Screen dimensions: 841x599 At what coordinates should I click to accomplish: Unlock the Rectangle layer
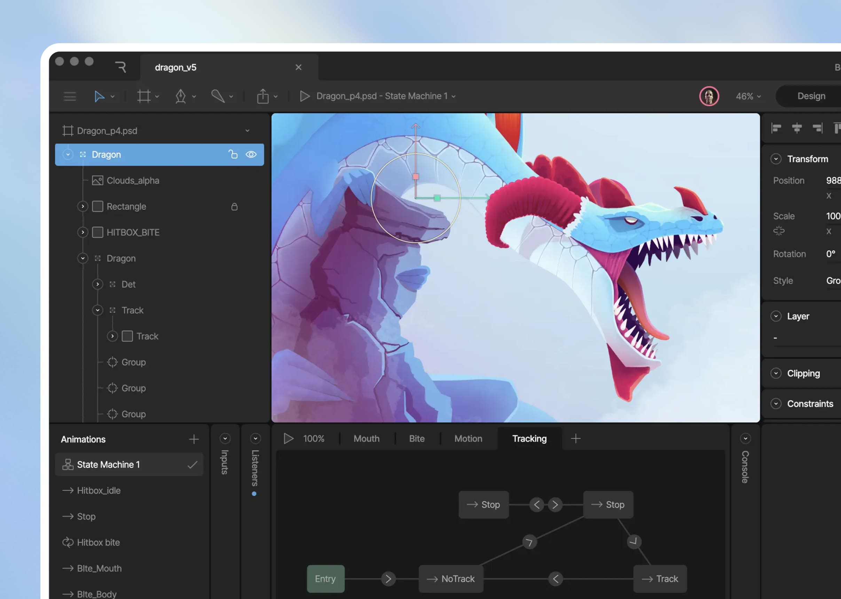pos(234,207)
